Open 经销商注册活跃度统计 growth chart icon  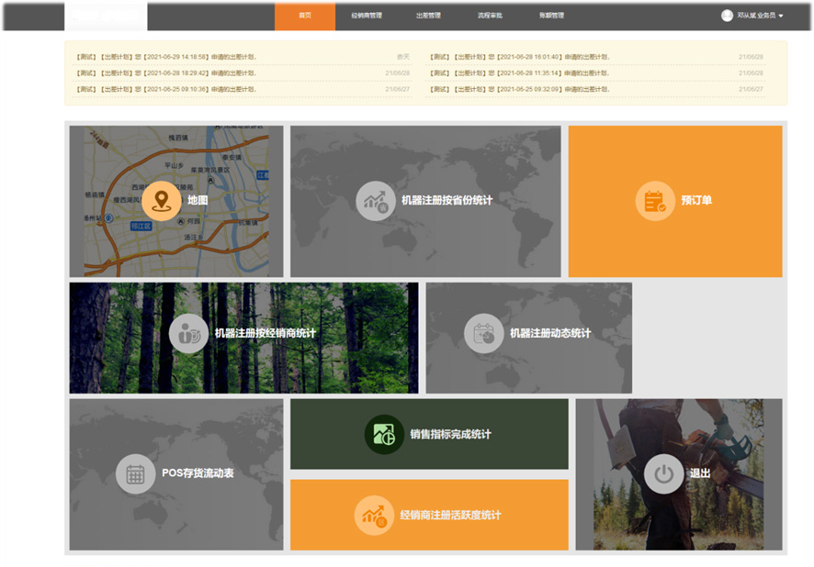[374, 515]
